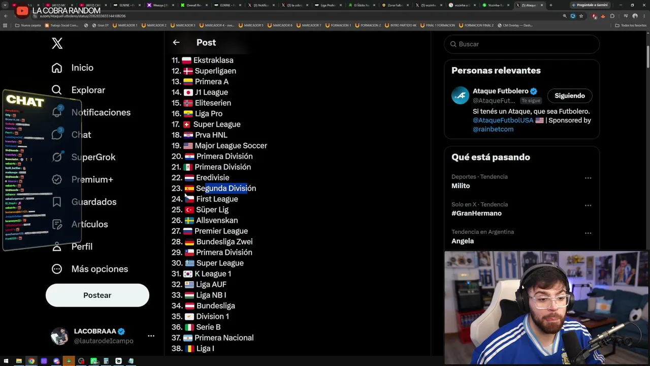Open the Milito trend more-options dots
This screenshot has height=366, width=650.
(x=588, y=178)
